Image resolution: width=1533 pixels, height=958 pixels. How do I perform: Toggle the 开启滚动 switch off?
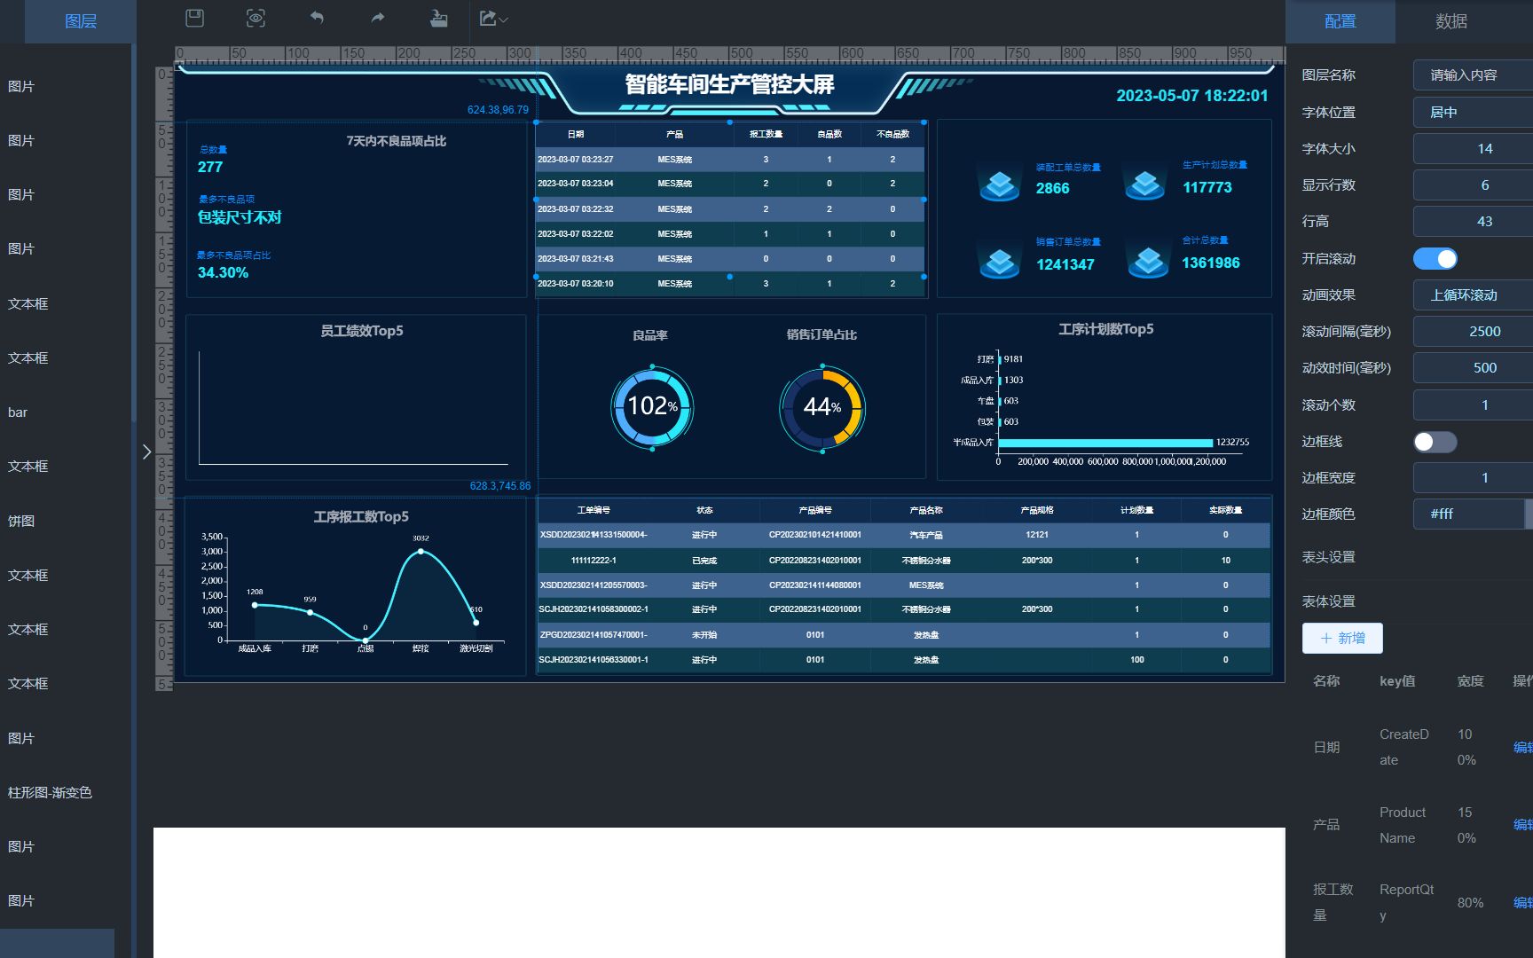pos(1435,258)
